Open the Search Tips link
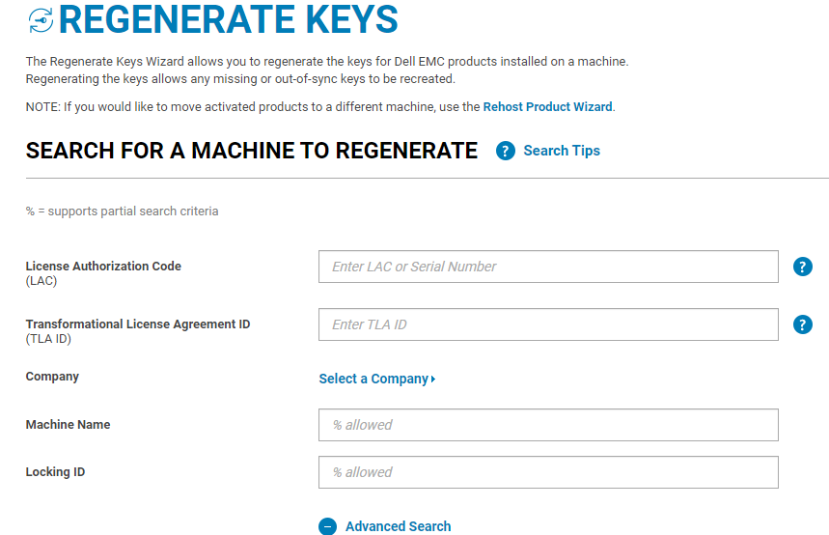 point(562,151)
